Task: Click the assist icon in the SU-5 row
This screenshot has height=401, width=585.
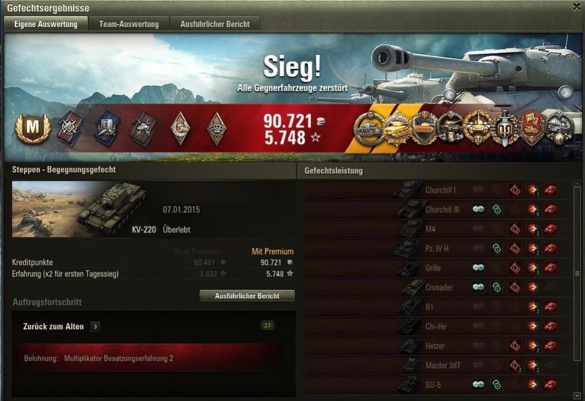Action: tap(497, 384)
